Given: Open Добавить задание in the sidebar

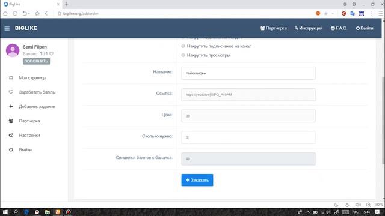Looking at the screenshot, I should [x=37, y=107].
